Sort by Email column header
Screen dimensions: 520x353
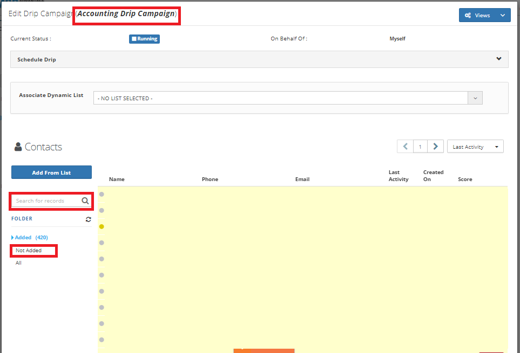pos(302,179)
